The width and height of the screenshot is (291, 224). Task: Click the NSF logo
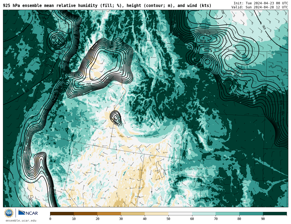coord(9,213)
